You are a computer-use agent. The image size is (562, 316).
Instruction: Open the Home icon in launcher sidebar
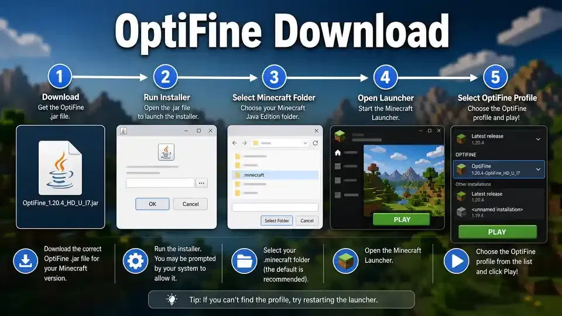tap(338, 153)
